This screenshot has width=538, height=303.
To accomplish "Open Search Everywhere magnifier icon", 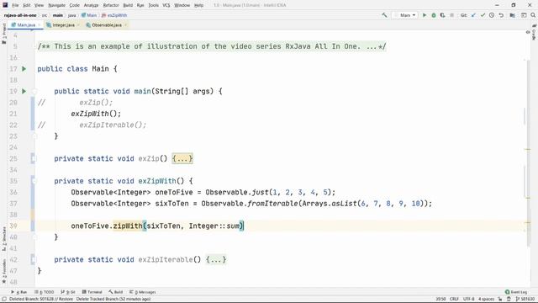I will point(533,15).
